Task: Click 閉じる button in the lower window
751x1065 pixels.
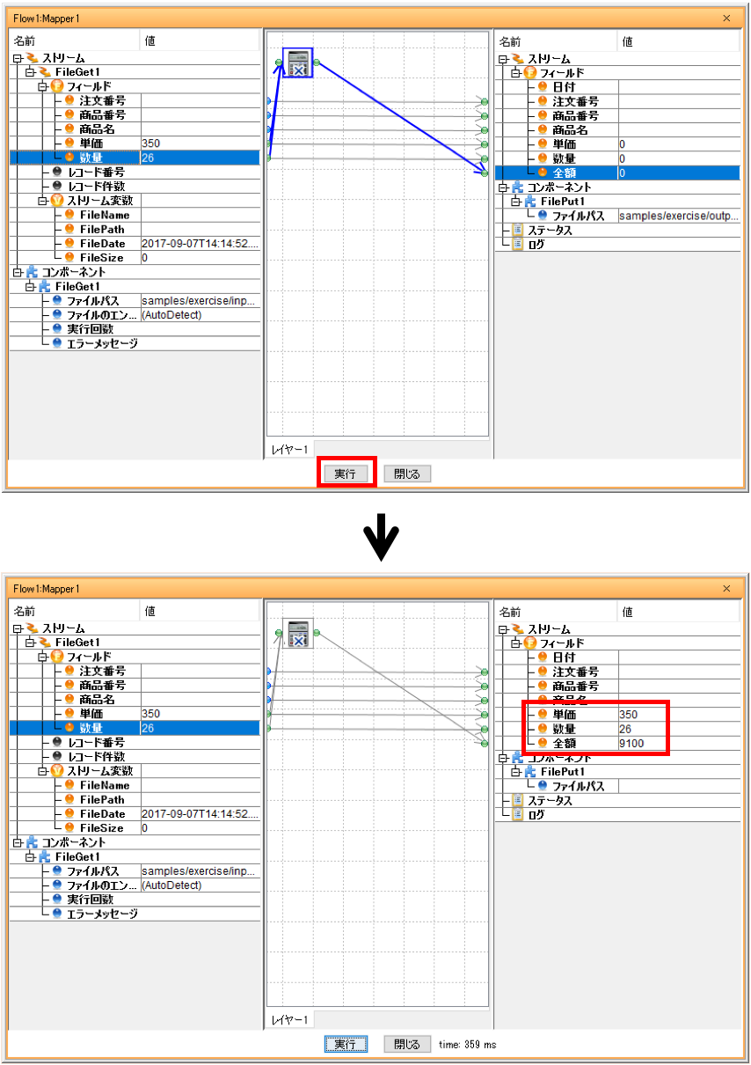Action: point(407,1044)
